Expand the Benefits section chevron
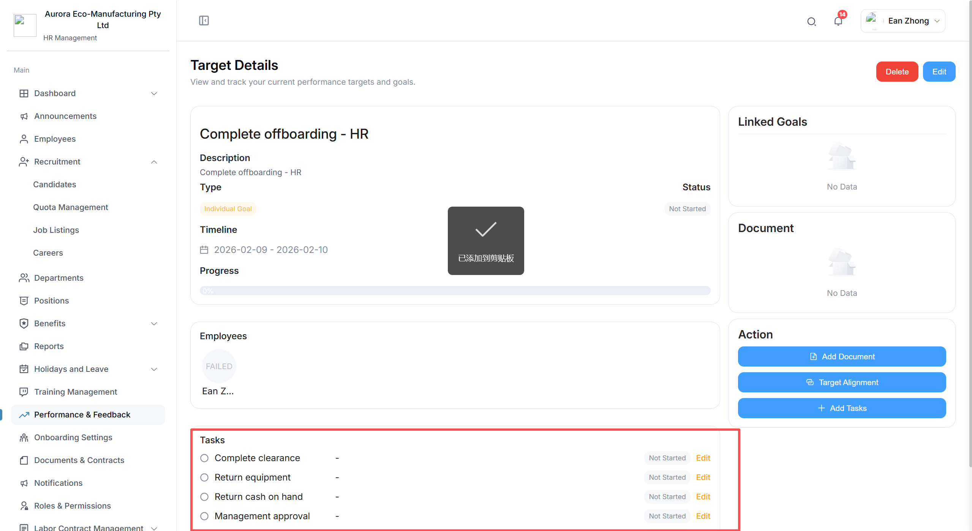This screenshot has height=531, width=972. (154, 324)
